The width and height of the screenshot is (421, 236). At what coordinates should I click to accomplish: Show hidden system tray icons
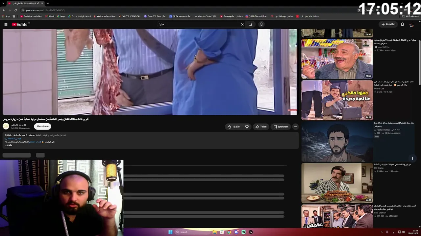(382, 232)
